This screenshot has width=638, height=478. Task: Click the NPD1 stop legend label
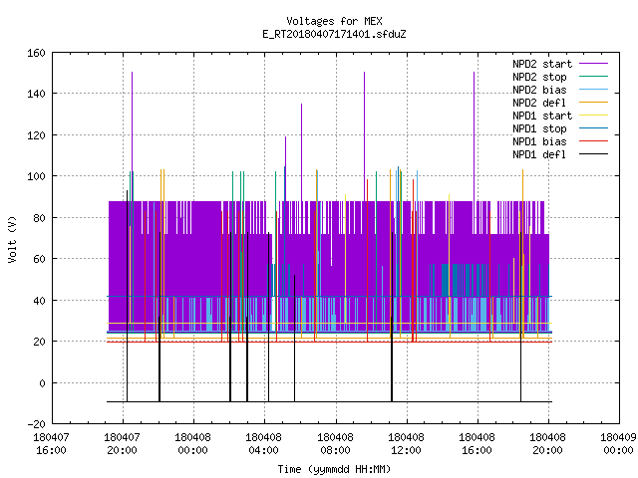(x=539, y=128)
